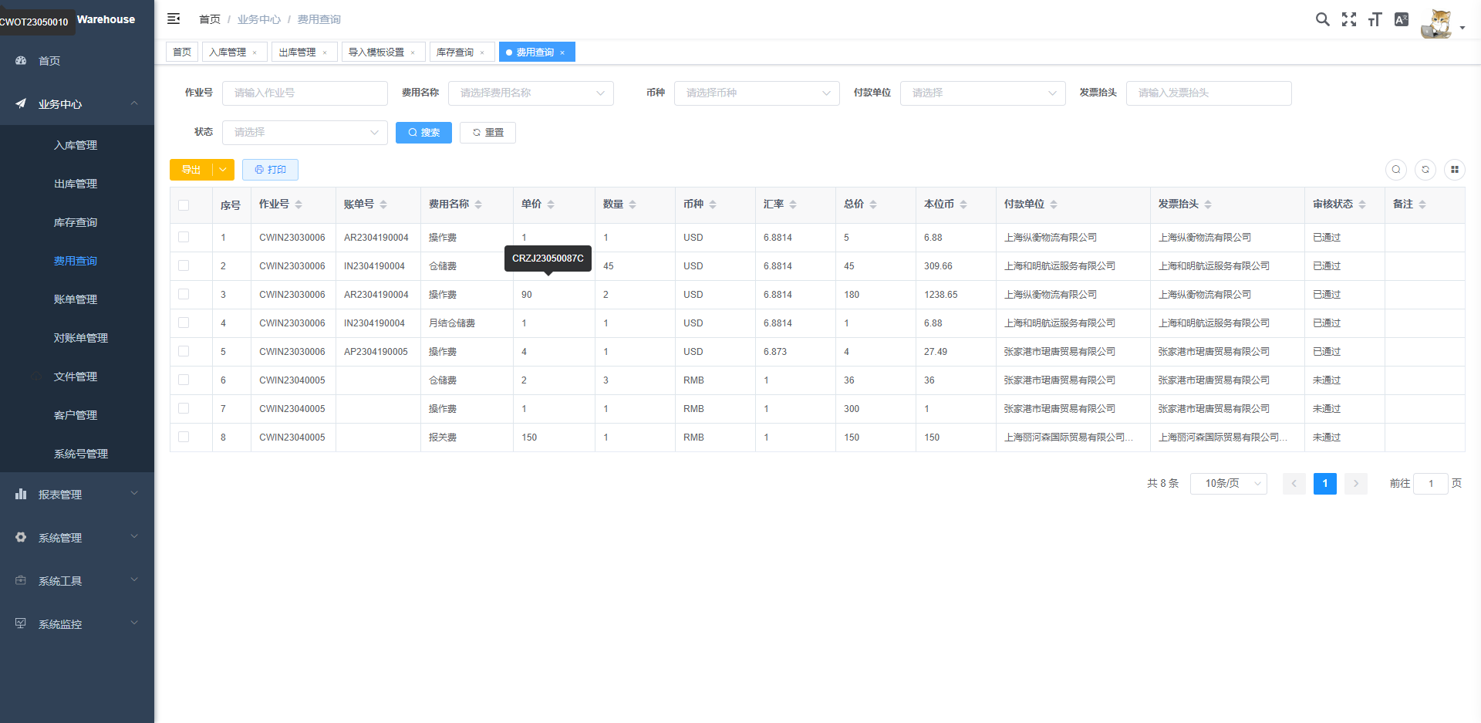
Task: Click the round search toggle icon above the table
Action: (x=1396, y=170)
